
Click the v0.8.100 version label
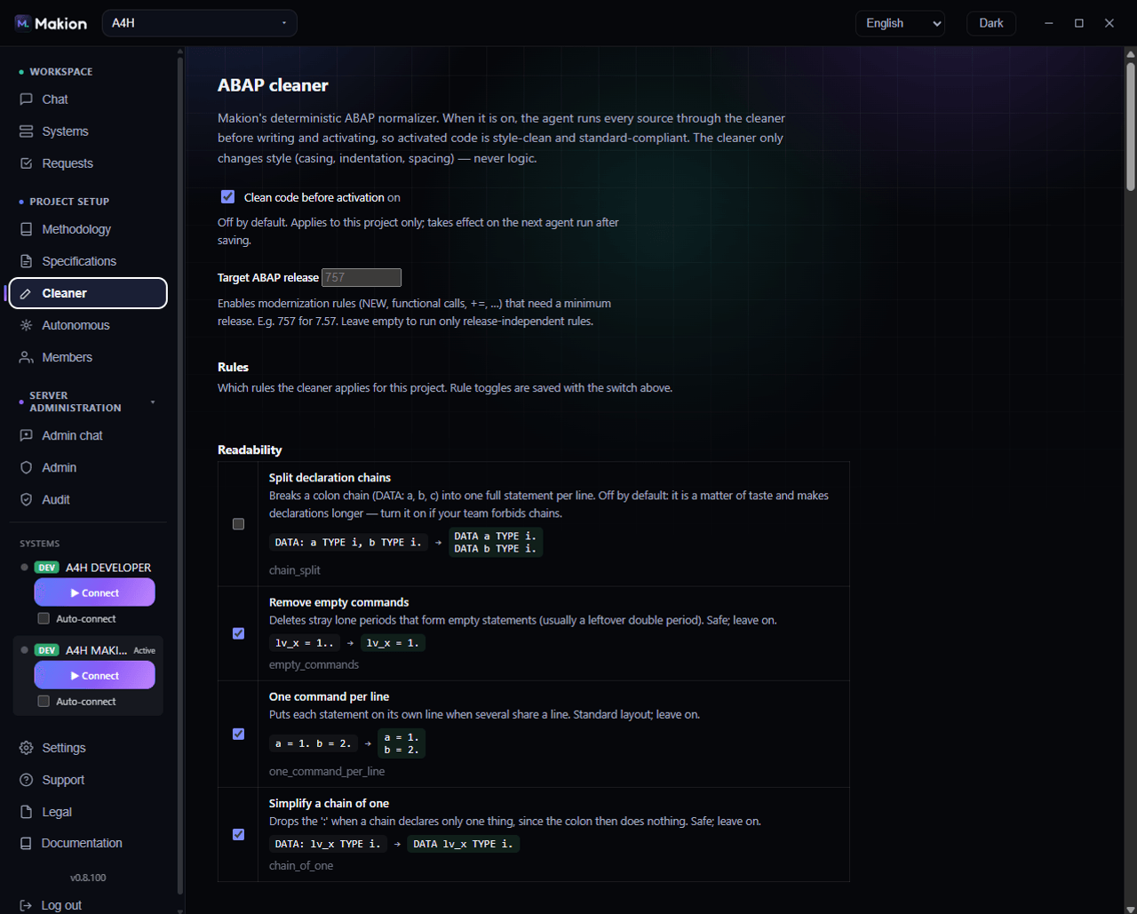[88, 878]
